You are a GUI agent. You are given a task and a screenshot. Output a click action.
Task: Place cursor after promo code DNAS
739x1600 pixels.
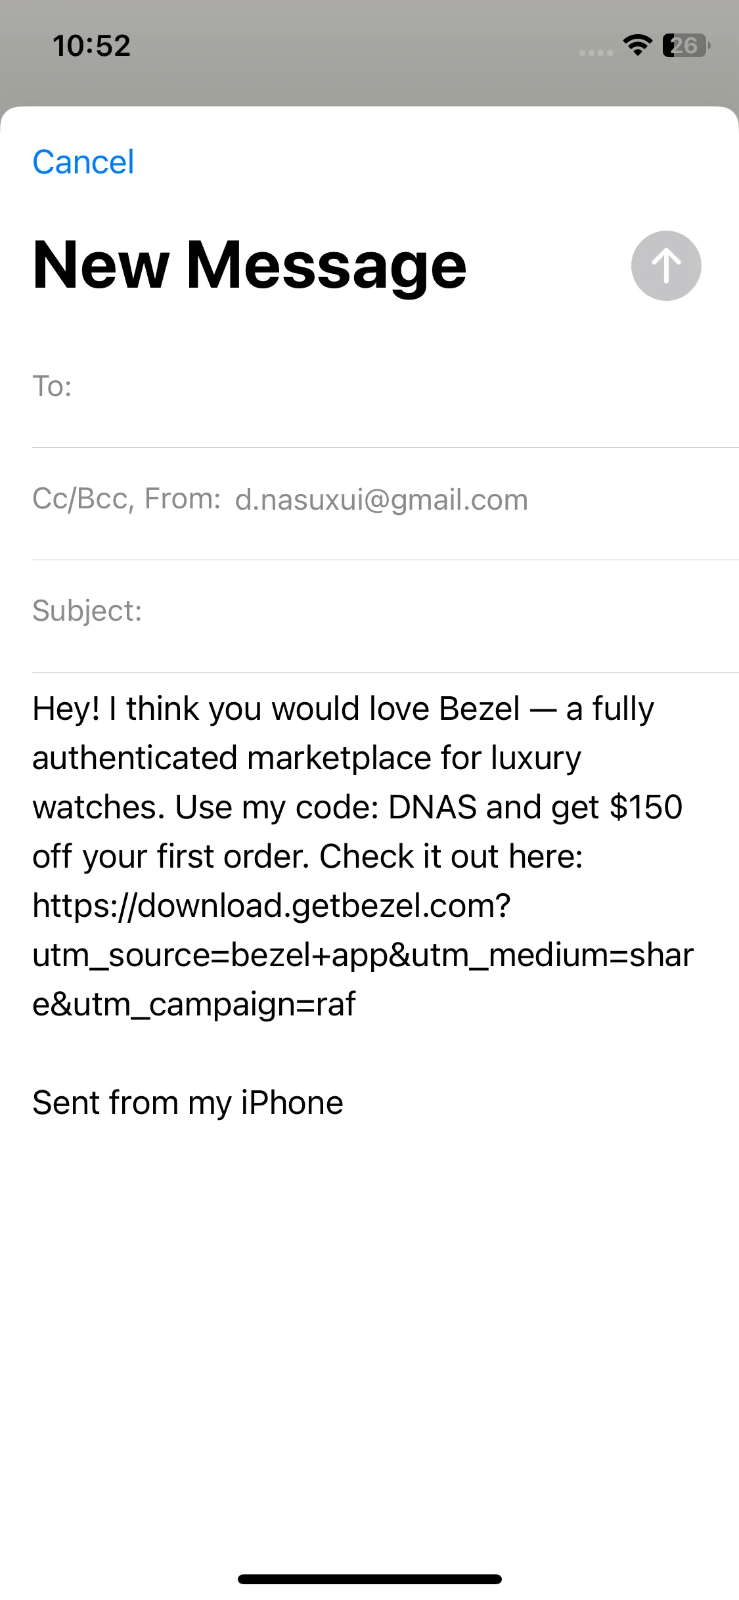point(478,807)
